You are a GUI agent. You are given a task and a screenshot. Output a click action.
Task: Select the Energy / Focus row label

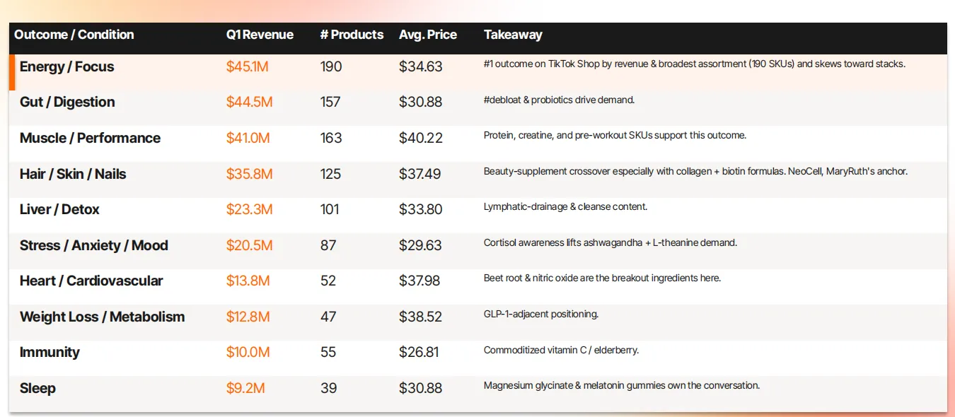66,66
